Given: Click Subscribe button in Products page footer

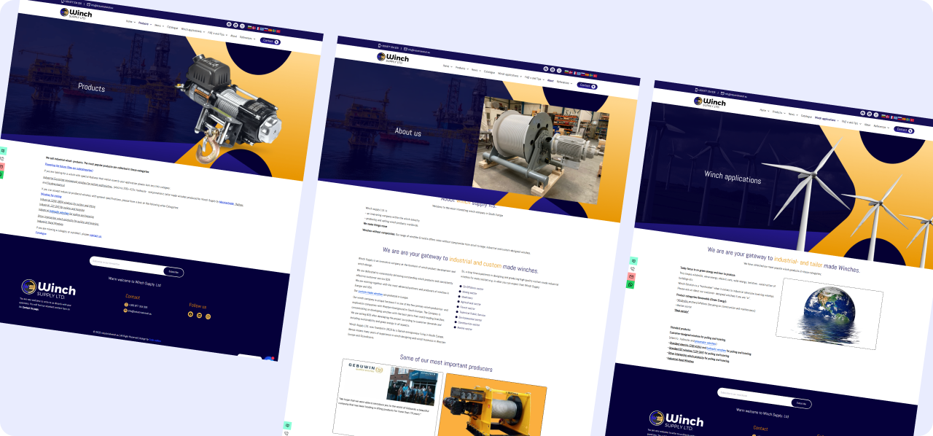Looking at the screenshot, I should coord(173,271).
